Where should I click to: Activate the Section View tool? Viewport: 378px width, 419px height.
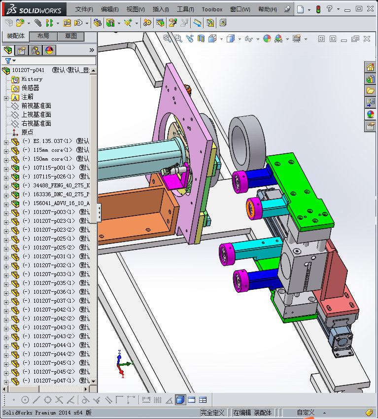coord(201,38)
